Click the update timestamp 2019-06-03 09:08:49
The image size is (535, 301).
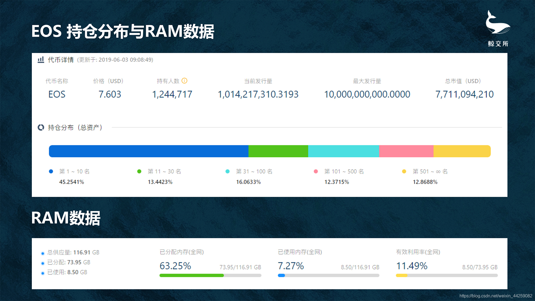pos(125,60)
